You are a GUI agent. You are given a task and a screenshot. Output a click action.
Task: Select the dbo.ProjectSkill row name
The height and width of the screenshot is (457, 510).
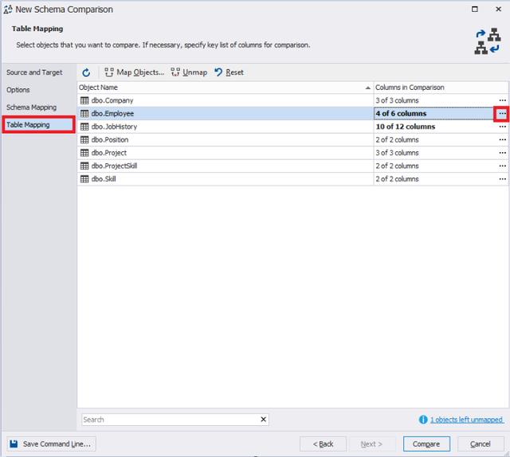click(114, 166)
